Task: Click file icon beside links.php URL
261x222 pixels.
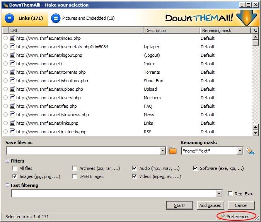Action: point(12,123)
